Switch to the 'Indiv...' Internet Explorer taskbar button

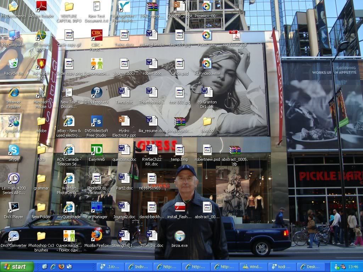coord(139,267)
